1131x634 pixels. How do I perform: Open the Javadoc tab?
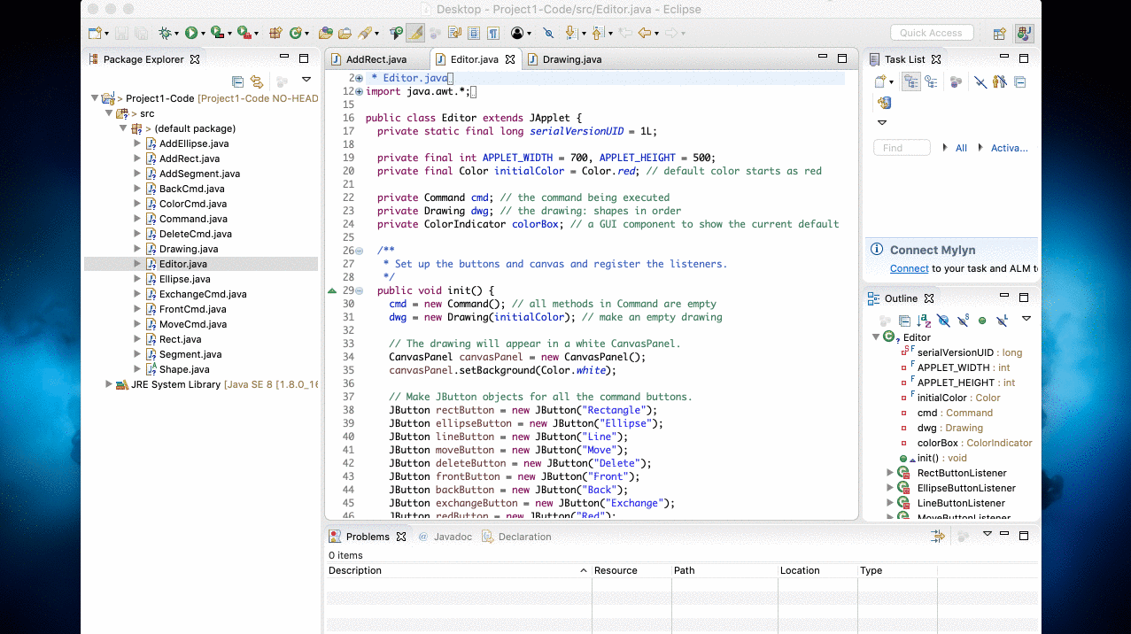[452, 537]
